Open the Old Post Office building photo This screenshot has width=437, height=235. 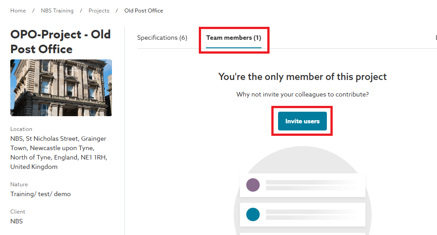point(61,88)
